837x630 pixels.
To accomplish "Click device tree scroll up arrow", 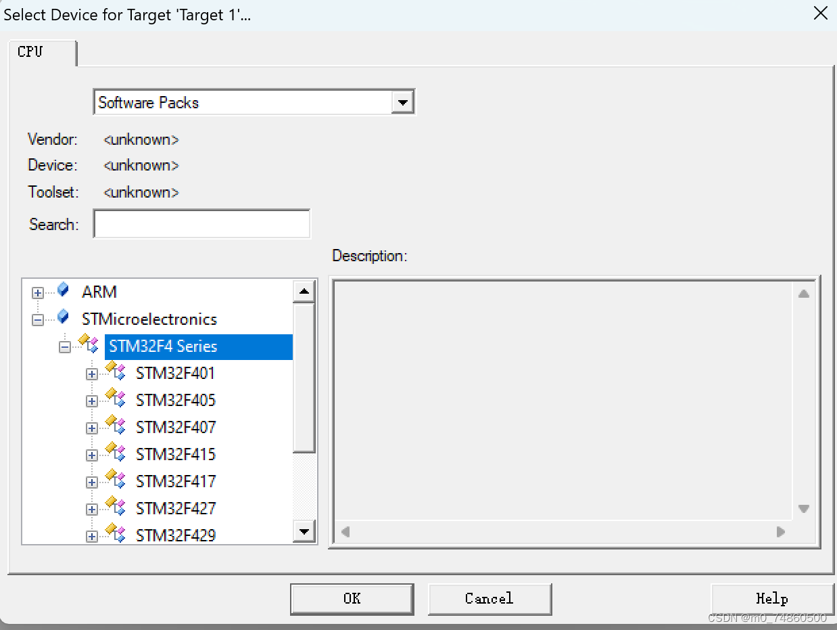I will (304, 292).
